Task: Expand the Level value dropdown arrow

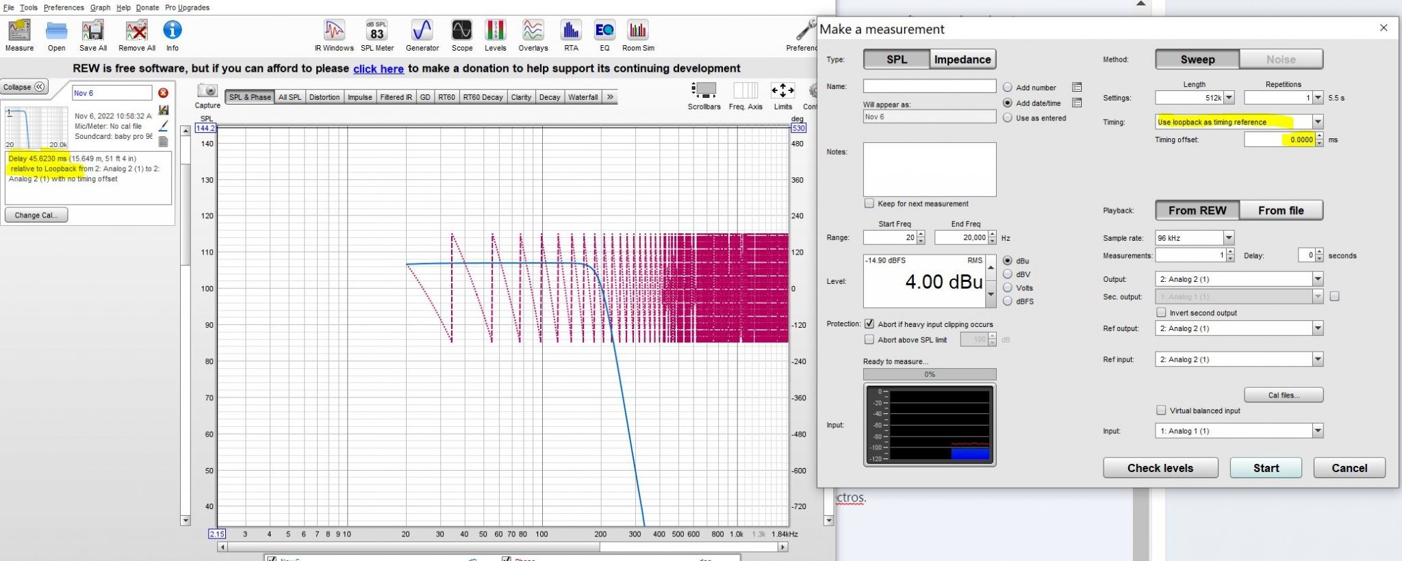Action: pyautogui.click(x=991, y=294)
